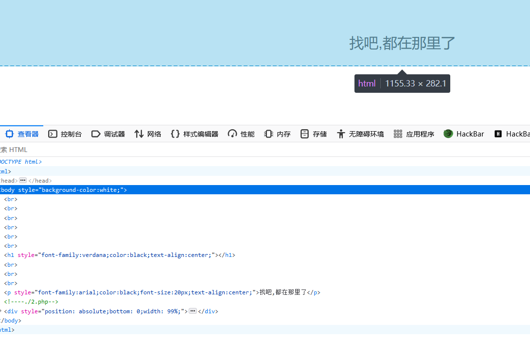Click the green HackBar logo icon

[448, 134]
